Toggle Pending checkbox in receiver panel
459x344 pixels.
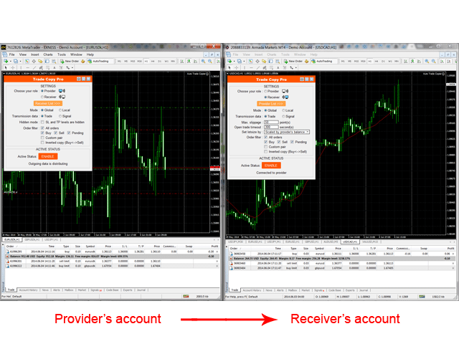coord(292,142)
